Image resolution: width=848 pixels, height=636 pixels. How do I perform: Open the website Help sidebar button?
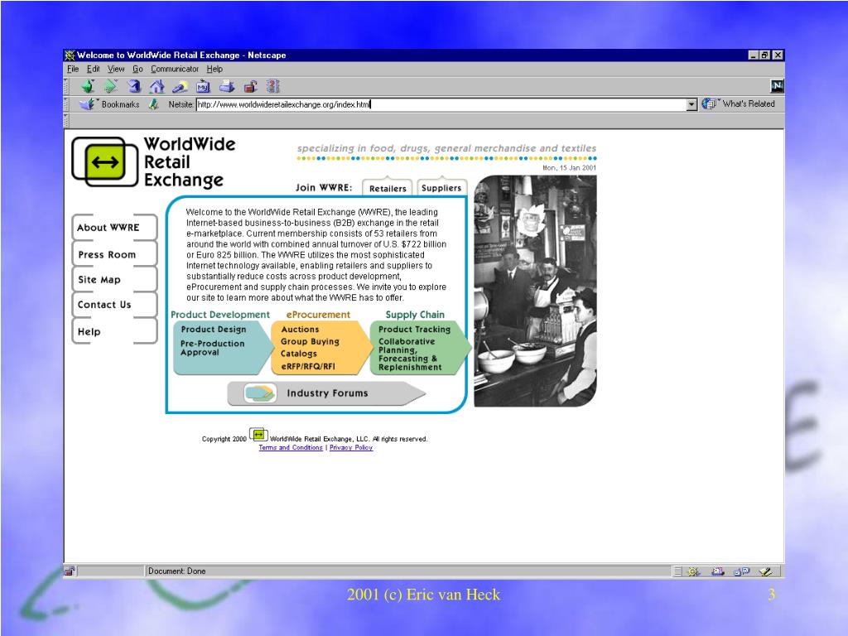tap(114, 331)
